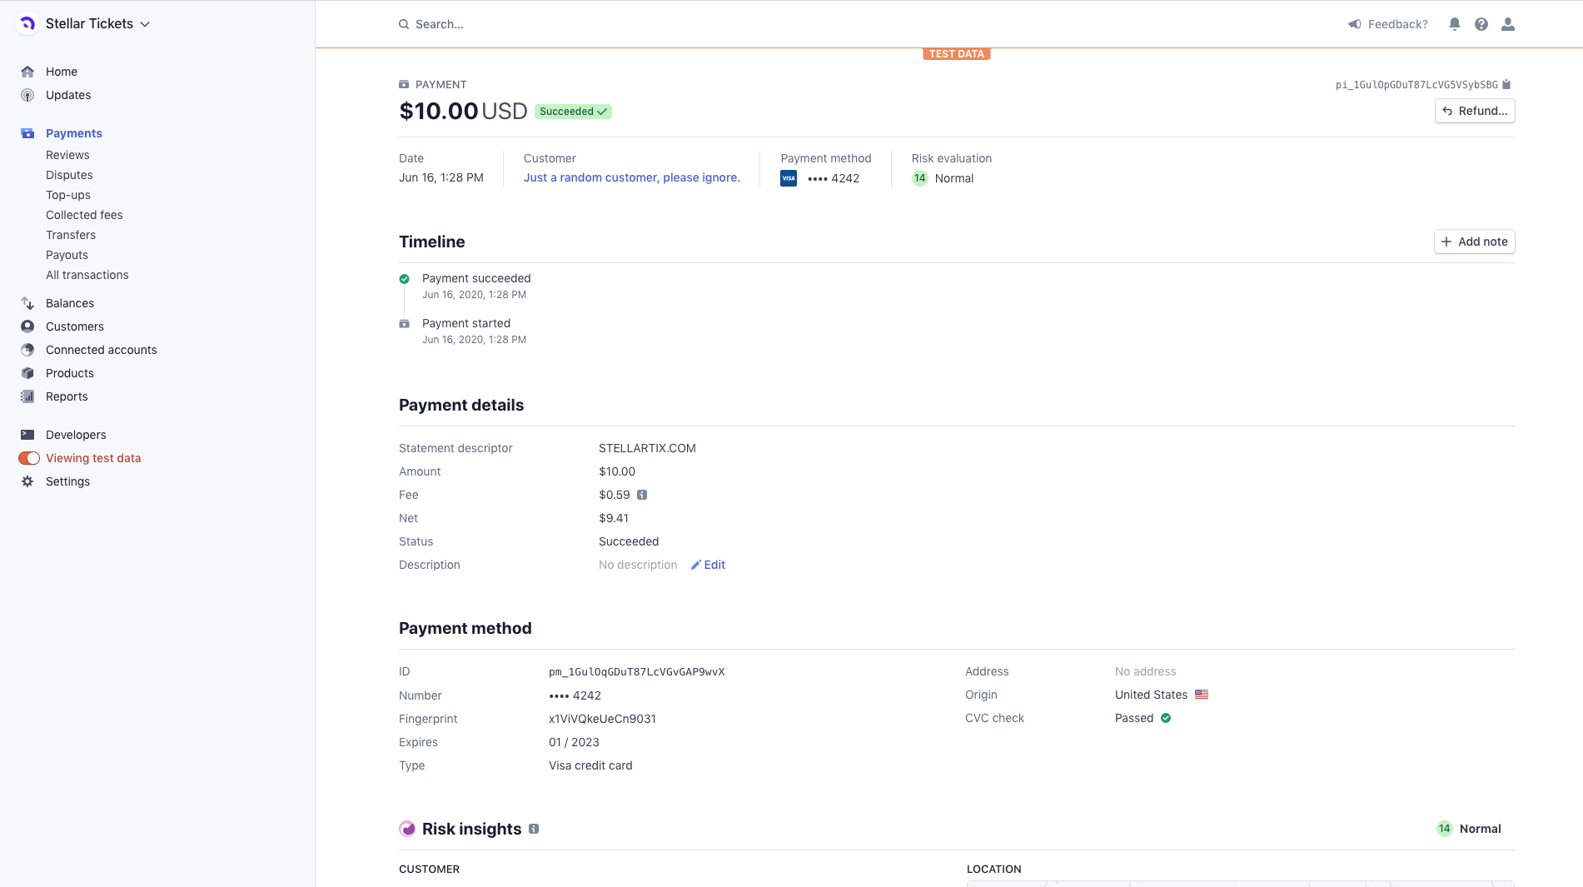Toggle the Viewing test data switch
Viewport: 1583px width, 887px height.
pyautogui.click(x=29, y=458)
